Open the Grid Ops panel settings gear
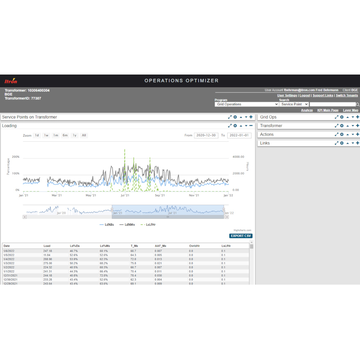Viewport: 360px width, 360px height. click(x=342, y=117)
